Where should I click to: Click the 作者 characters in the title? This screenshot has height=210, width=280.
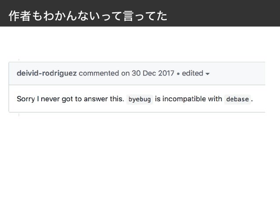click(19, 16)
